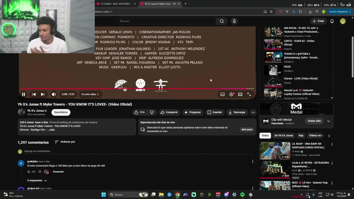The width and height of the screenshot is (354, 199).
Task: Visit the Medal sponsored site
Action: 314,121
